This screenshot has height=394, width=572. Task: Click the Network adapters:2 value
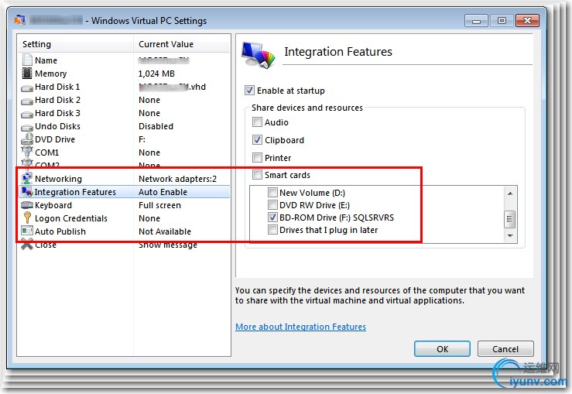178,179
